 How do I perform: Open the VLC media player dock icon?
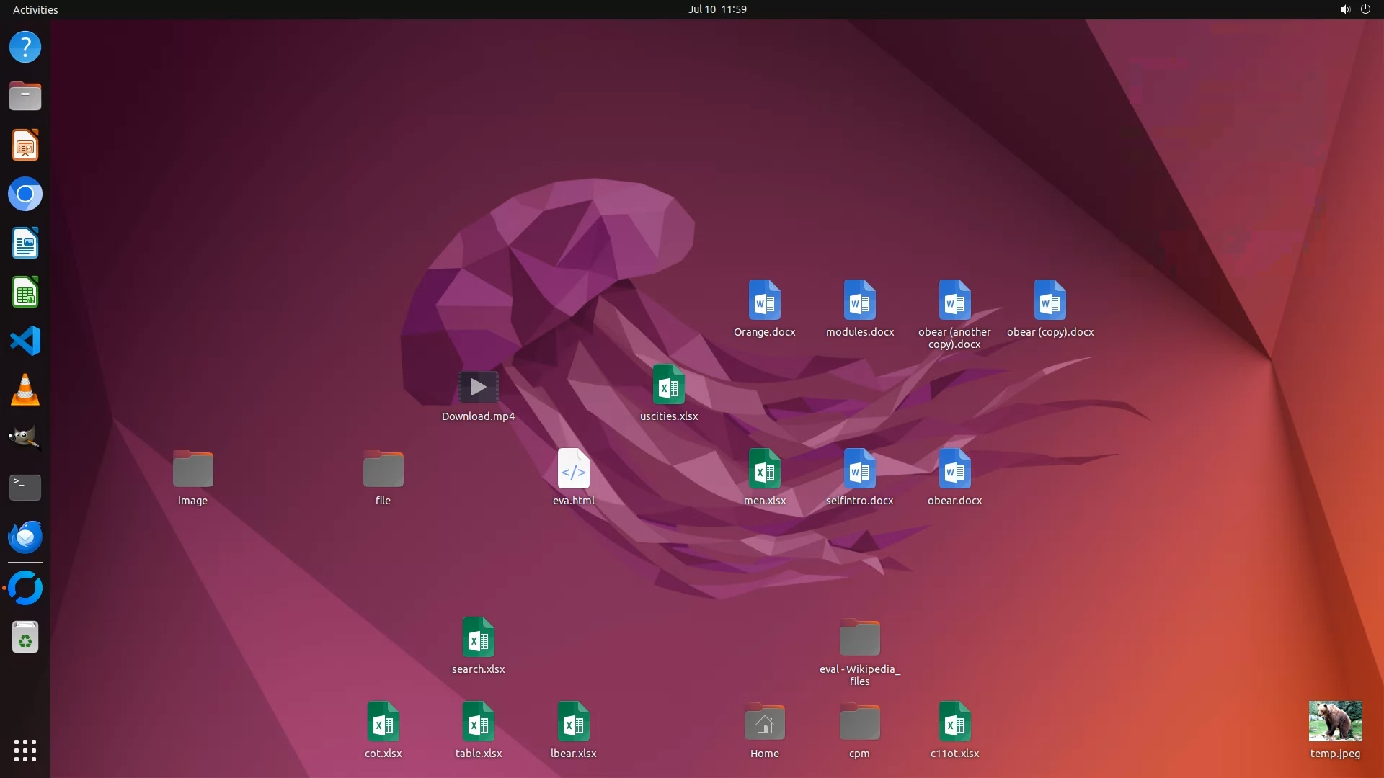point(25,390)
